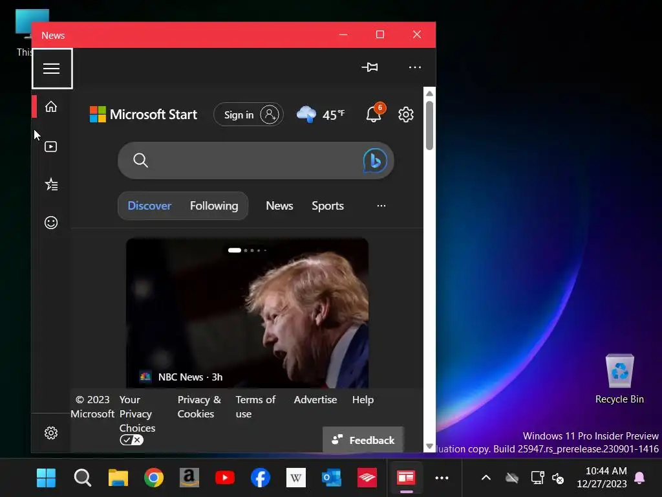Select the Home icon in sidebar

click(x=51, y=107)
